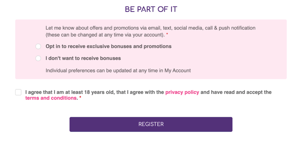Click the "Let me know about offers" text line

tap(150, 28)
